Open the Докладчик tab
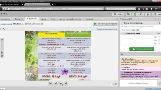The image size is (161, 90). 19,19
